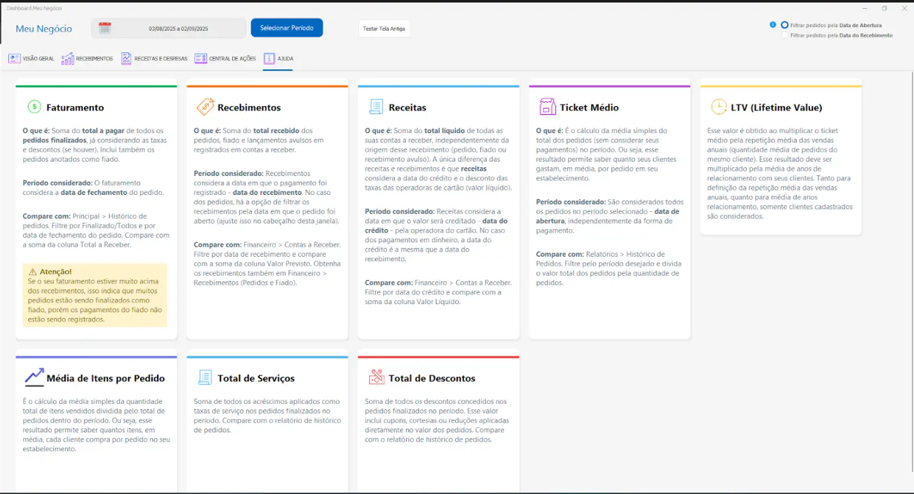Open the Visão Geral tab
Screen dimensions: 914x494
pos(31,59)
